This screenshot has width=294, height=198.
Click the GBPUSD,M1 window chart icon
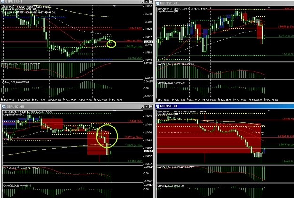point(158,106)
